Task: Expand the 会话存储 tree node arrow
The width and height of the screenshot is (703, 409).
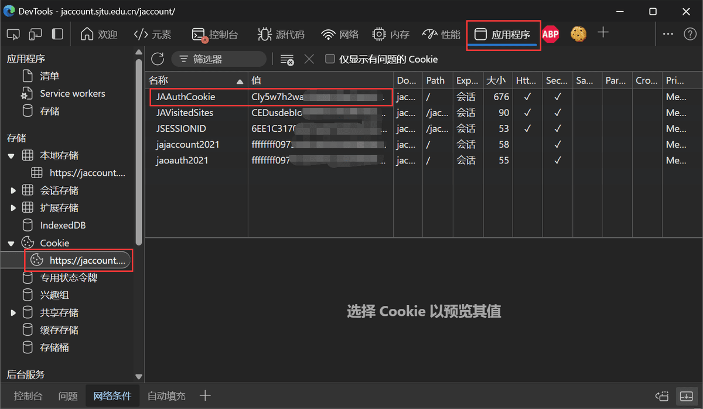Action: pos(13,190)
